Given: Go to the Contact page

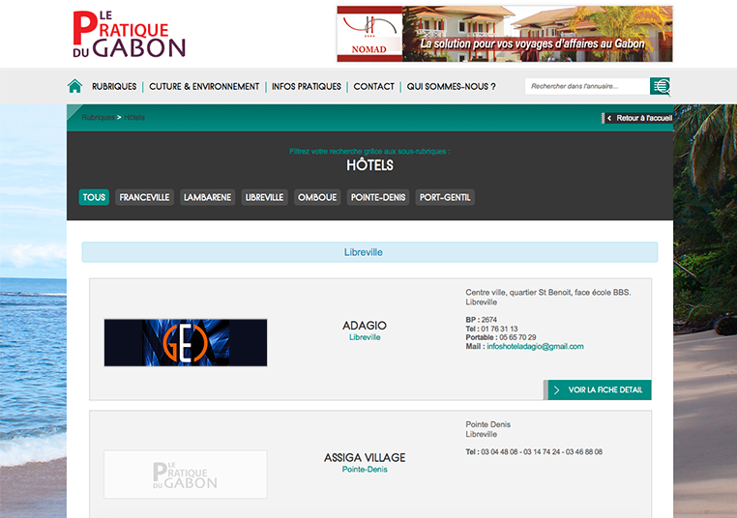Looking at the screenshot, I should click(x=373, y=86).
